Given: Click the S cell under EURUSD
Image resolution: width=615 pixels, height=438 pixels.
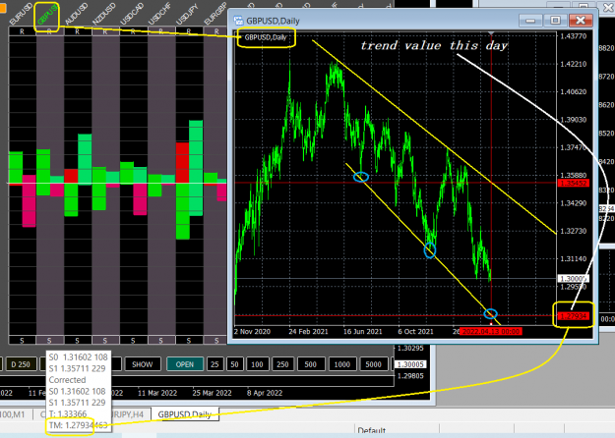Looking at the screenshot, I should tap(22, 341).
